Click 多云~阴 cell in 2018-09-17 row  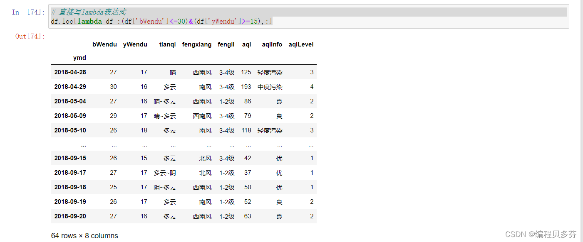(165, 173)
